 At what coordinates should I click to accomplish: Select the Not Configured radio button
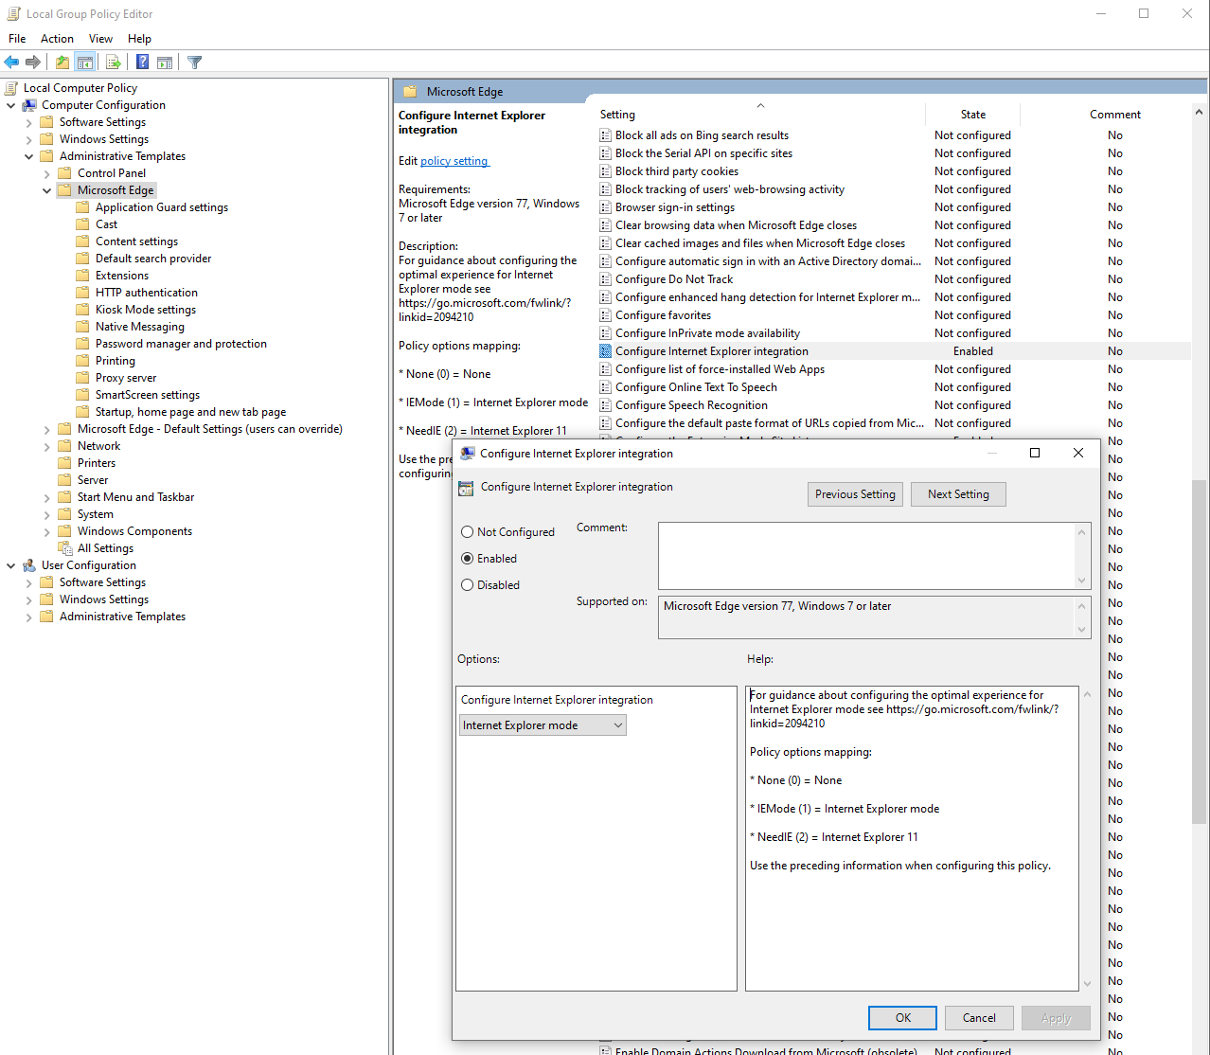point(467,532)
